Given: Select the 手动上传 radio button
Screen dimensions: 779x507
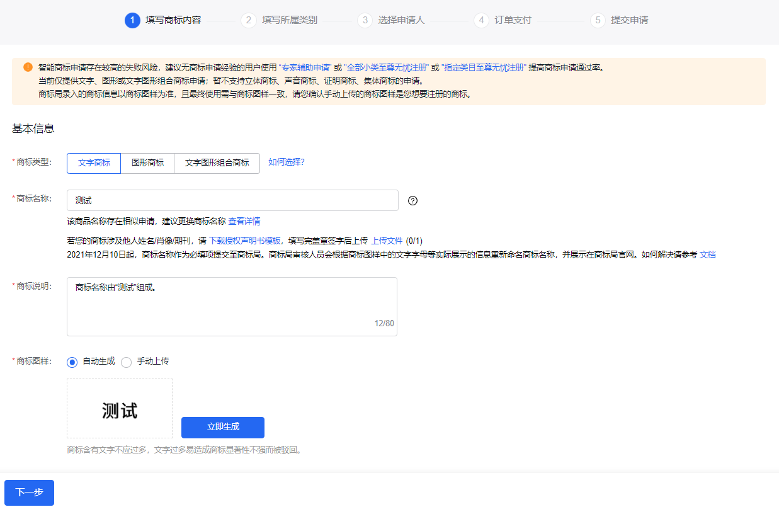Looking at the screenshot, I should point(126,362).
